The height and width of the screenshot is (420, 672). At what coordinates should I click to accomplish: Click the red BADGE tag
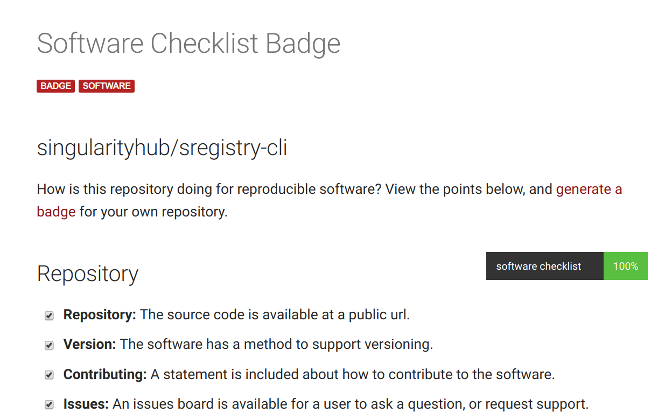tap(55, 86)
